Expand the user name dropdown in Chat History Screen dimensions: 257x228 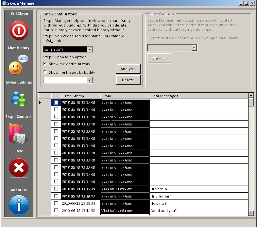90,49
